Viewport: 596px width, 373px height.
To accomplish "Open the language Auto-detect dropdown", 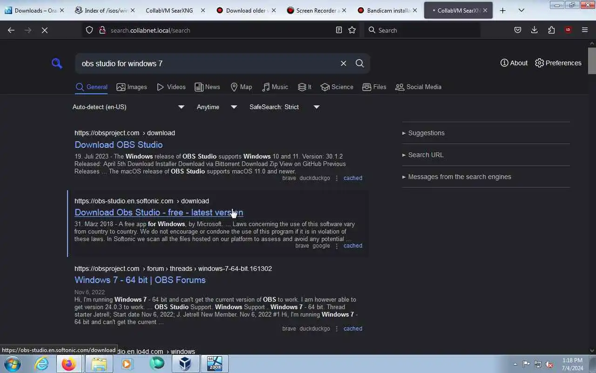I will coord(129,107).
